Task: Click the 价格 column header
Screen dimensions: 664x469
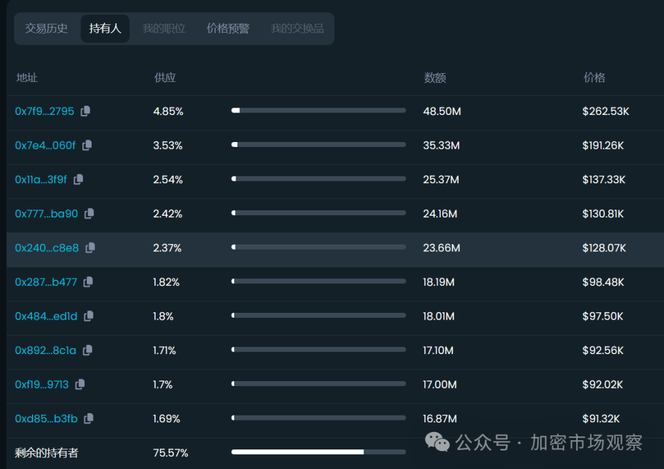Action: click(x=594, y=77)
